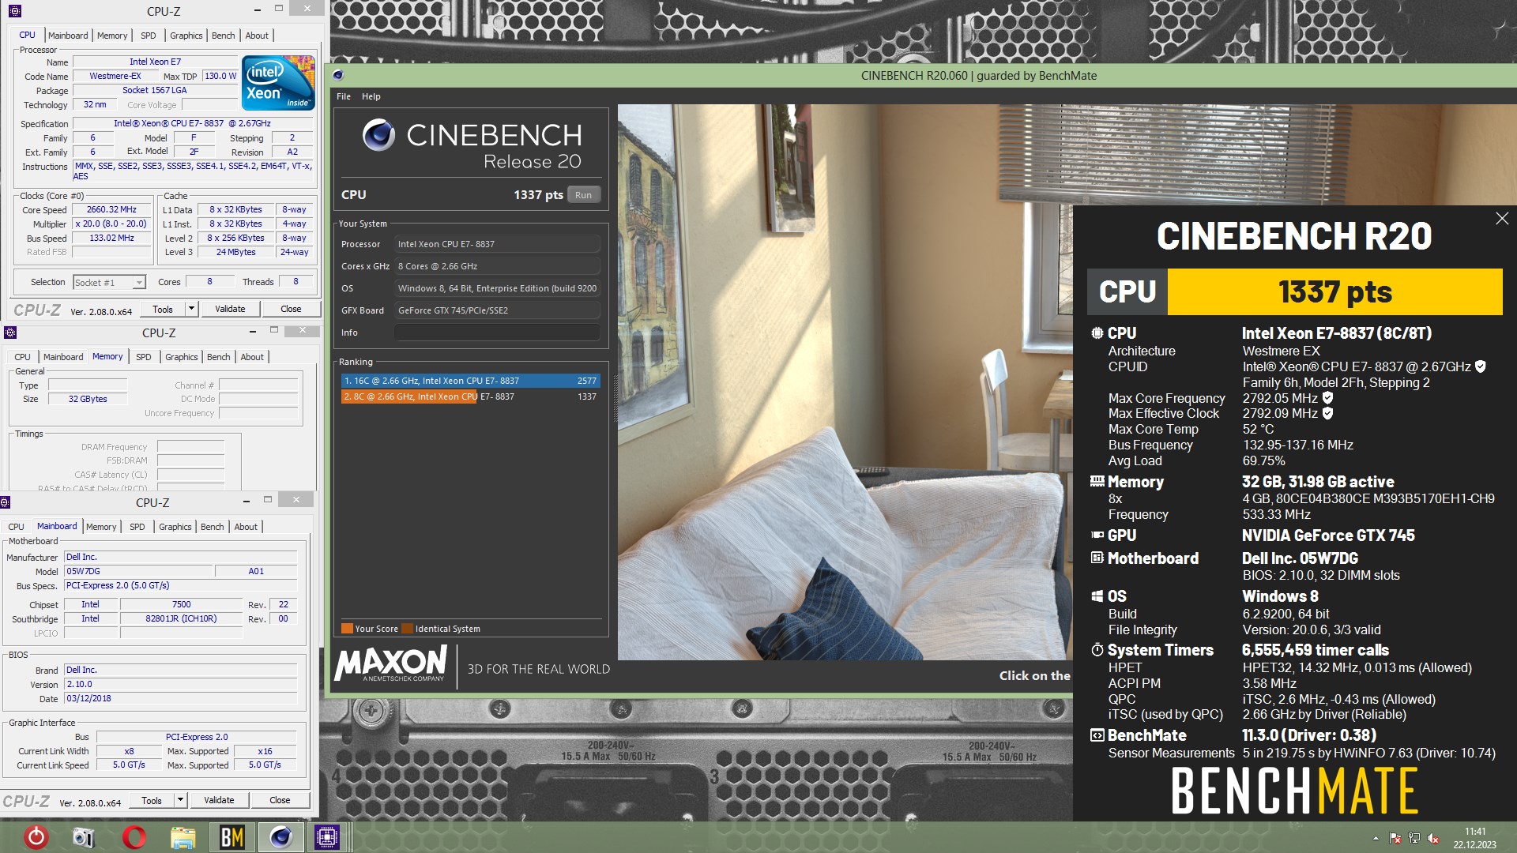Open File Explorer folder icon in taskbar
The image size is (1517, 853).
[183, 837]
